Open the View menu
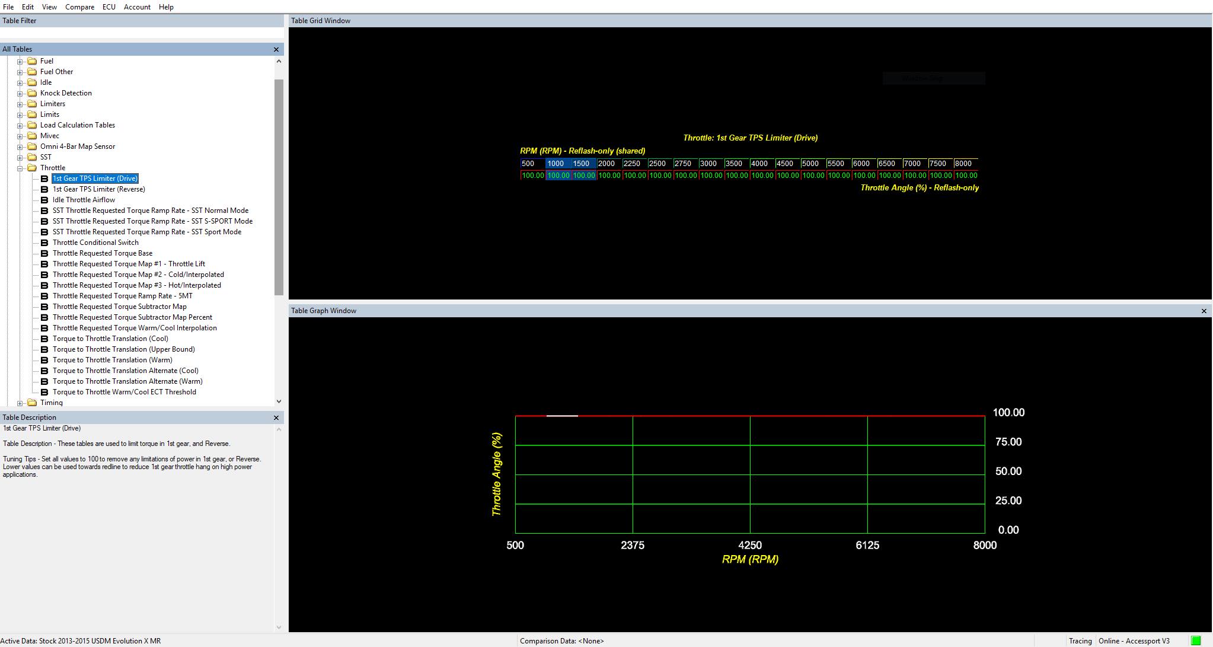This screenshot has width=1213, height=647. pyautogui.click(x=49, y=7)
